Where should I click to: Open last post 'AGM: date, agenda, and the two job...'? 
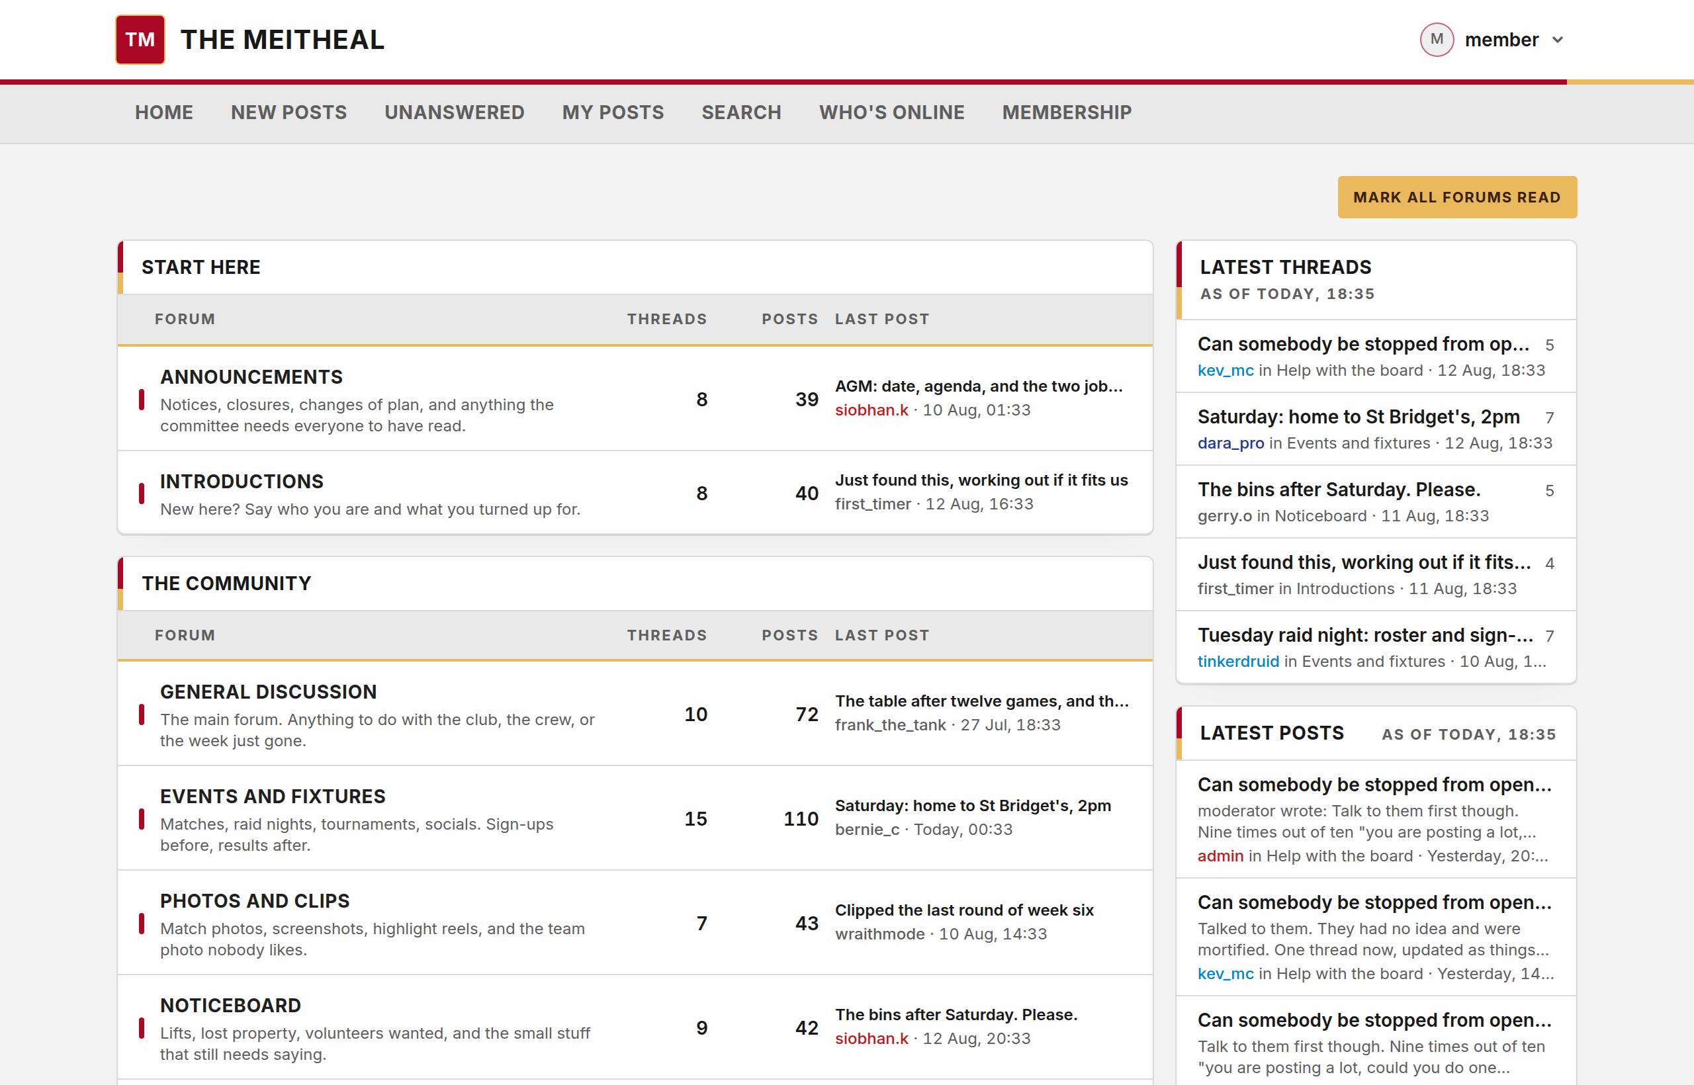[x=979, y=386]
